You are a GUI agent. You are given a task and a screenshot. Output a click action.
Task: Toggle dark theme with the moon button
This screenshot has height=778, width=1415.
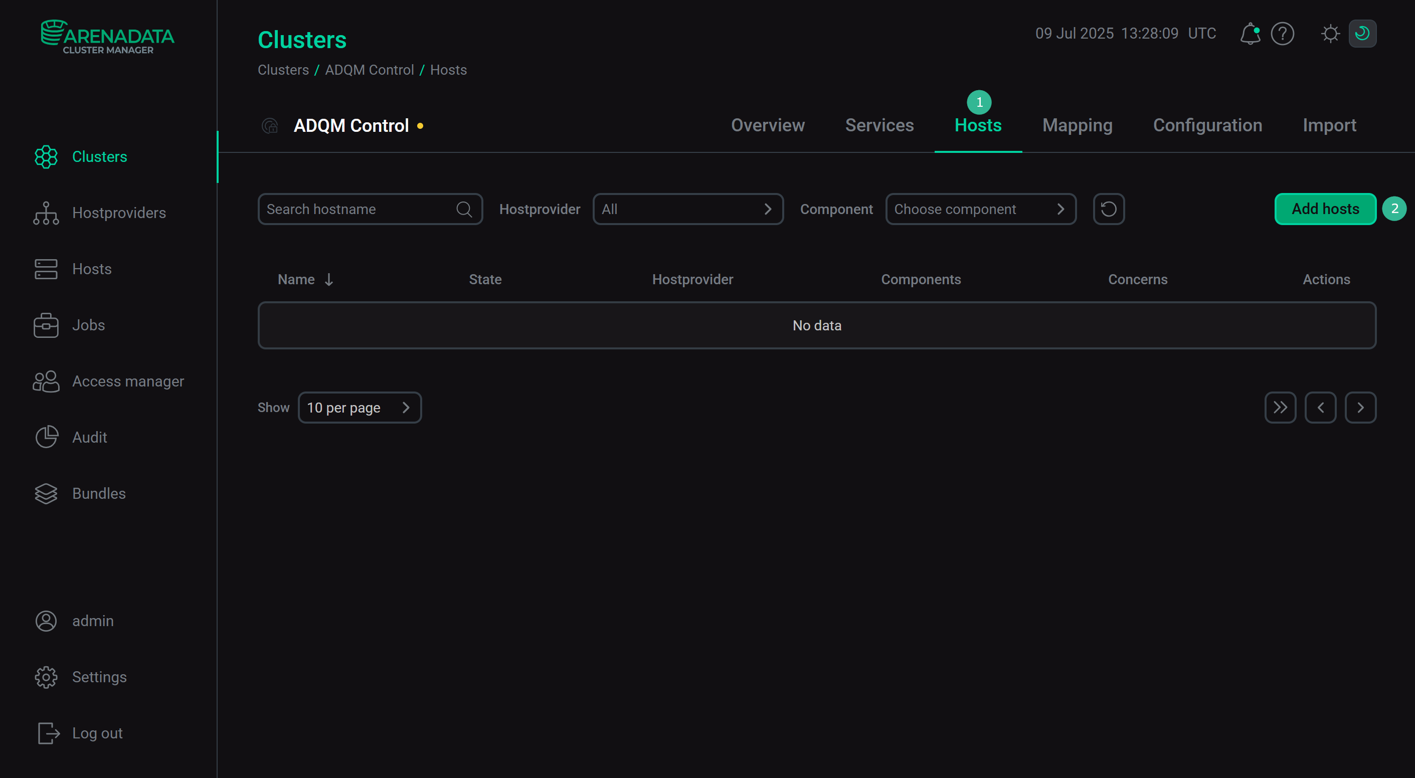click(1363, 34)
